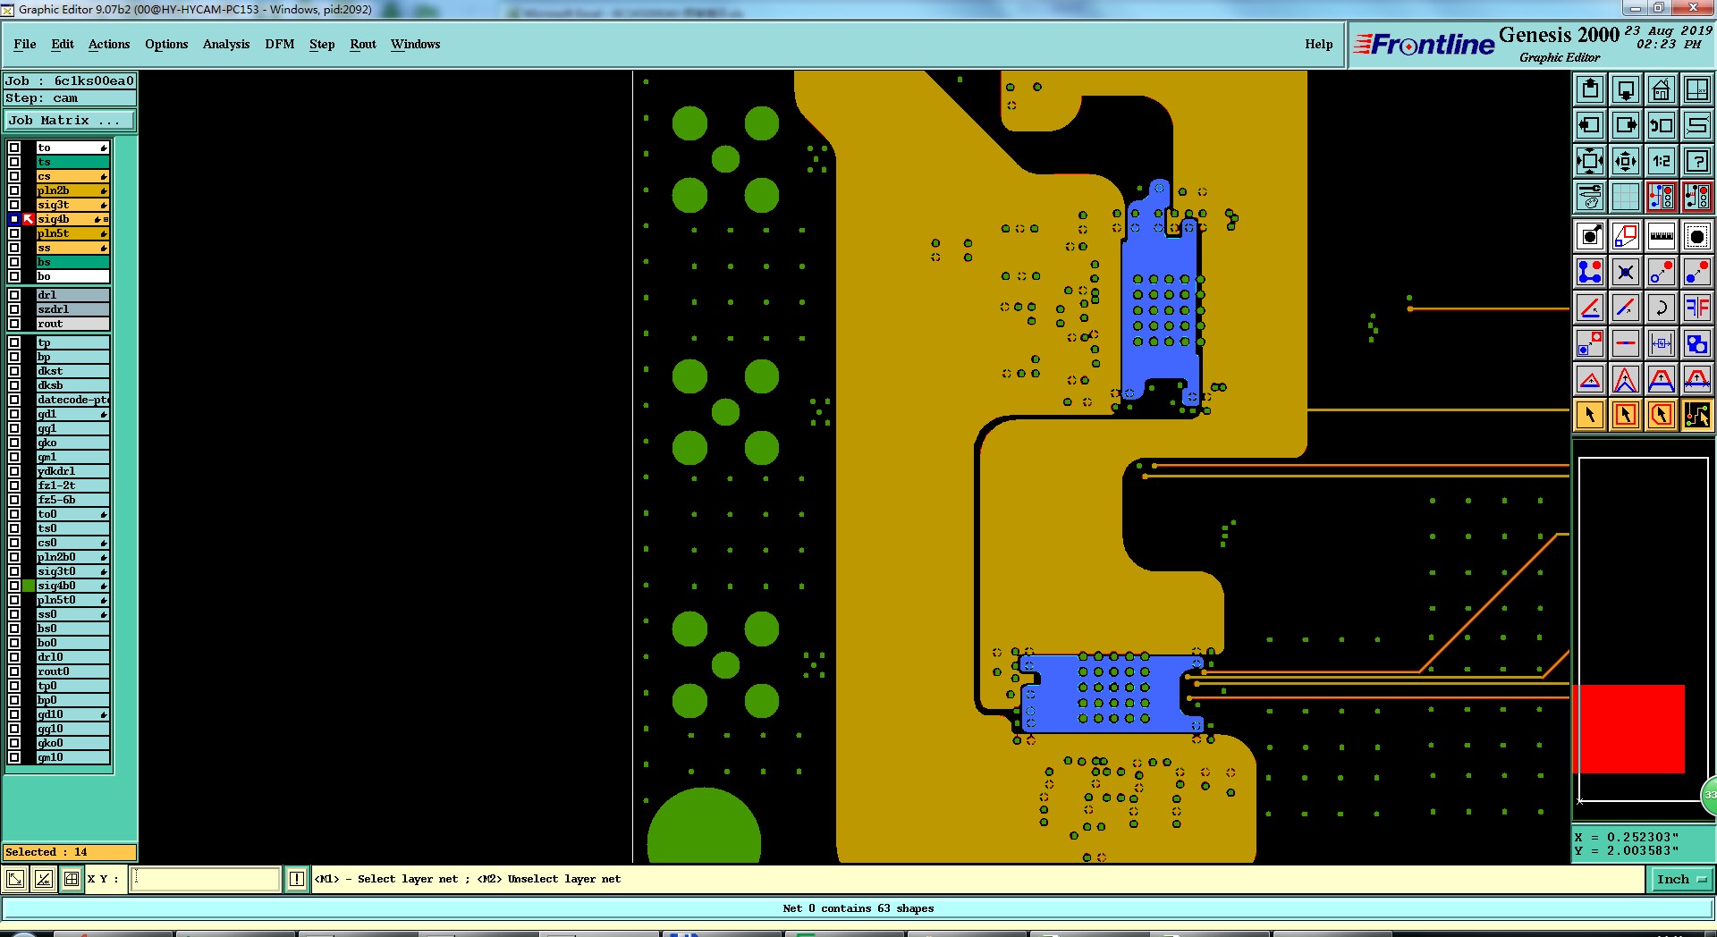Select the ts layer row
This screenshot has width=1717, height=937.
click(72, 162)
